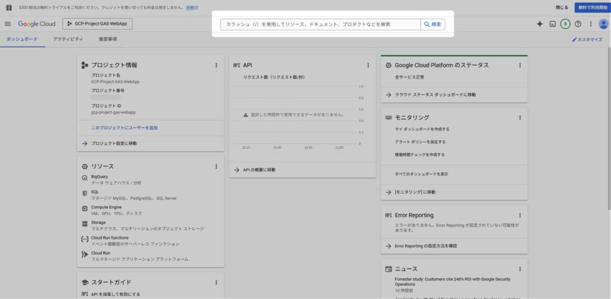Click the Storage resource icon
611x299 pixels.
click(x=85, y=224)
